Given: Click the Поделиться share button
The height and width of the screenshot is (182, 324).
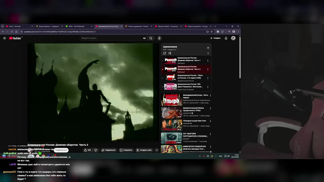Looking at the screenshot, I should [108, 150].
